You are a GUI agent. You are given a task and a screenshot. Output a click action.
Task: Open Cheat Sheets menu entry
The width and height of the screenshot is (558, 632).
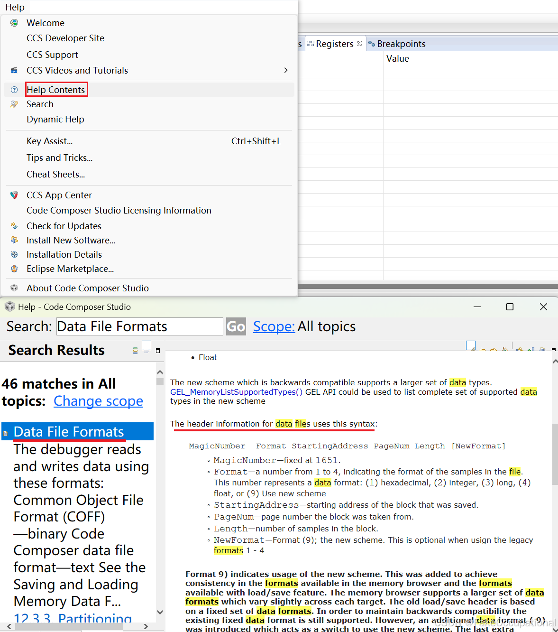click(56, 174)
